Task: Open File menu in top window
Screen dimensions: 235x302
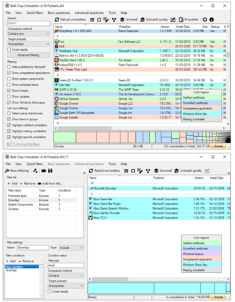Action: pos(8,13)
